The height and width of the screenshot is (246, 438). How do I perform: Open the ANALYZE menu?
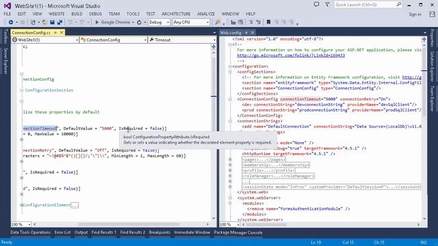(206, 14)
